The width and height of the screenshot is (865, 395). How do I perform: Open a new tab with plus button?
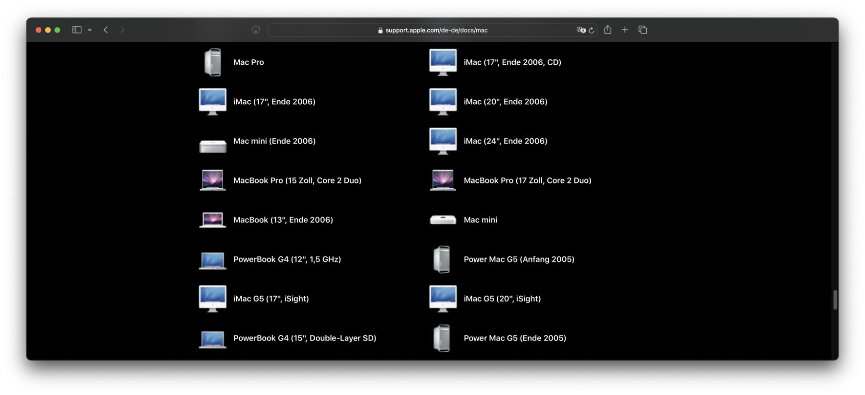point(625,30)
